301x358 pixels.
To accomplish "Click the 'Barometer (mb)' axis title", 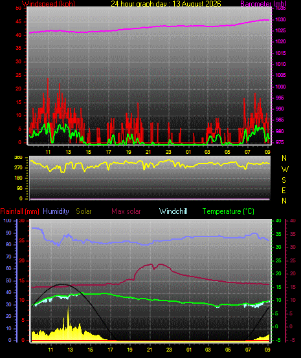I will click(263, 3).
